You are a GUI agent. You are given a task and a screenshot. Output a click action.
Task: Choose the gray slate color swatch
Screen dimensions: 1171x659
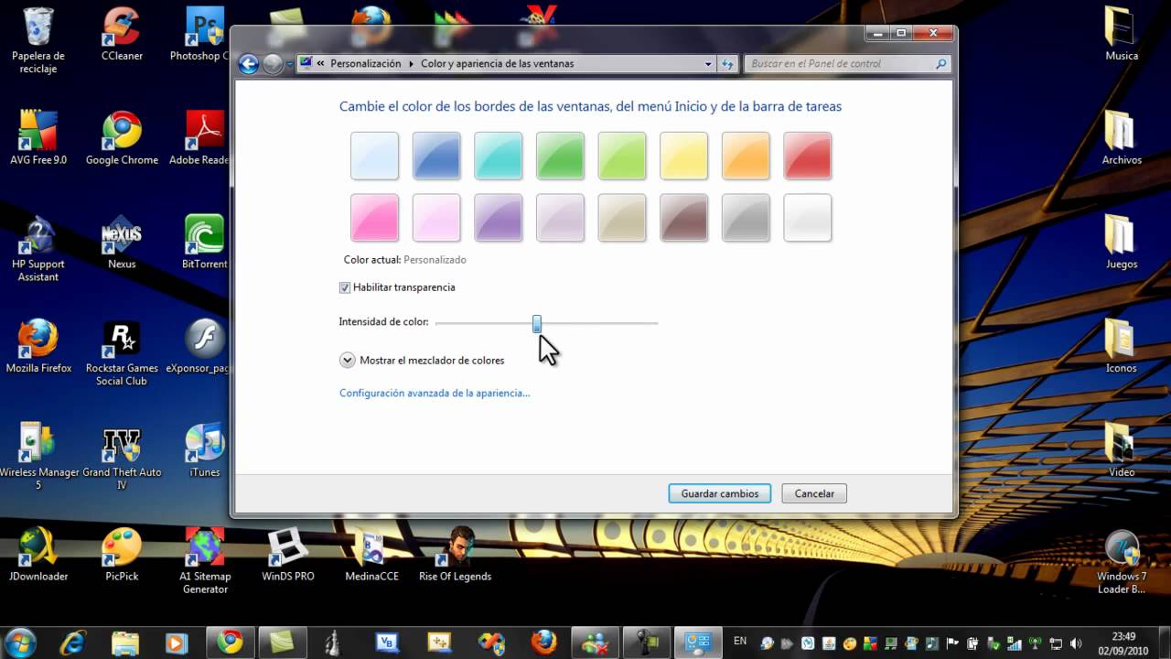(x=746, y=218)
